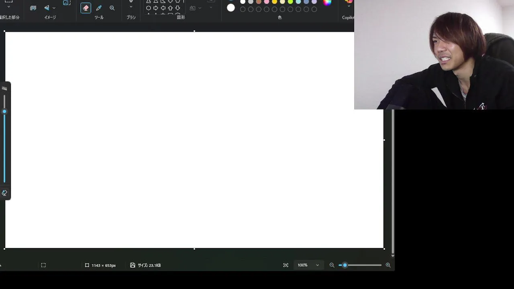Pick the gold yellow color swatch
514x289 pixels.
click(x=275, y=2)
